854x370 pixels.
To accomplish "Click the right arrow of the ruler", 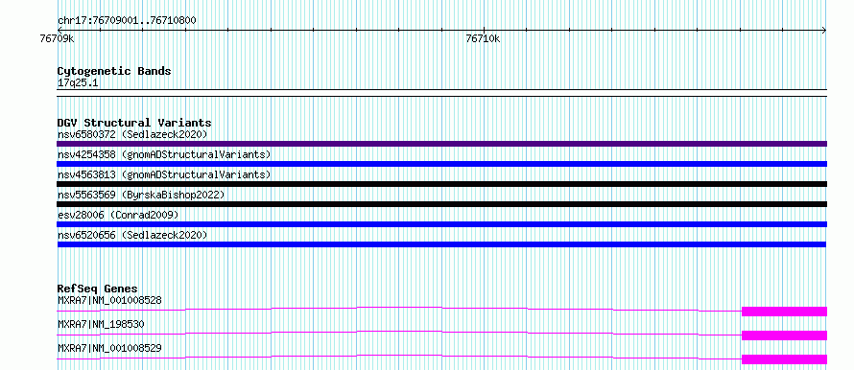I will pos(824,30).
